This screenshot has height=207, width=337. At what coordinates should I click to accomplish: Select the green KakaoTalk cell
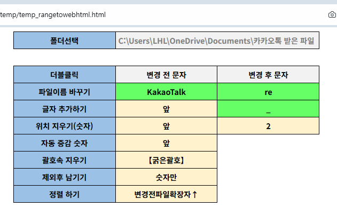coord(166,92)
